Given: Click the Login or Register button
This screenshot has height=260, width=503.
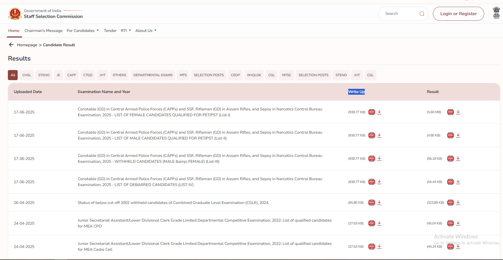Looking at the screenshot, I should [x=458, y=14].
